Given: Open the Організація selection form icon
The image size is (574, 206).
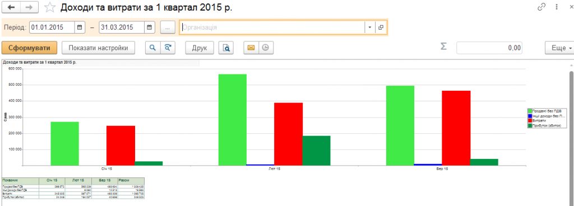Looking at the screenshot, I should click(381, 27).
